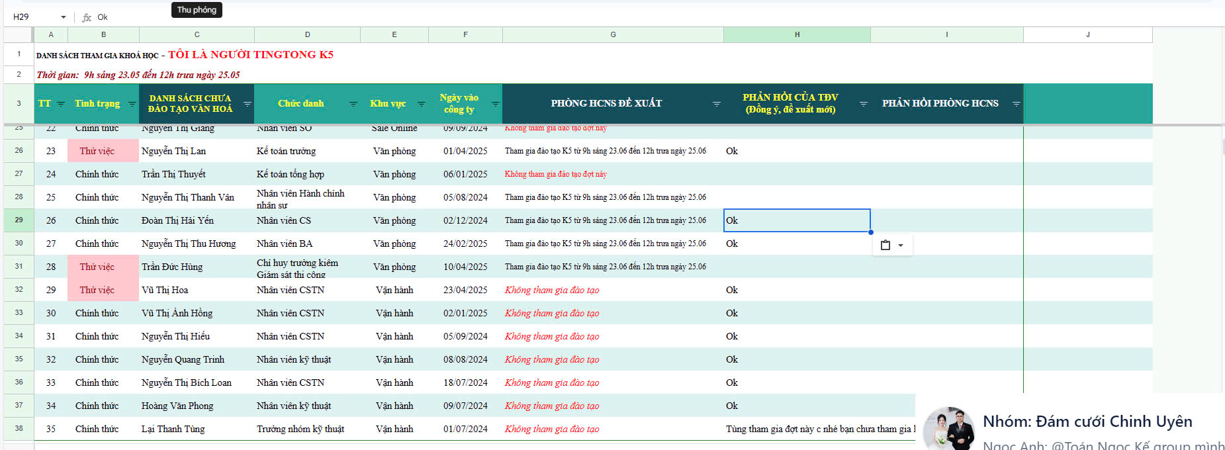
Task: Open filter for PHÒNG HCNS ĐỀ XUẤT
Action: coord(716,104)
